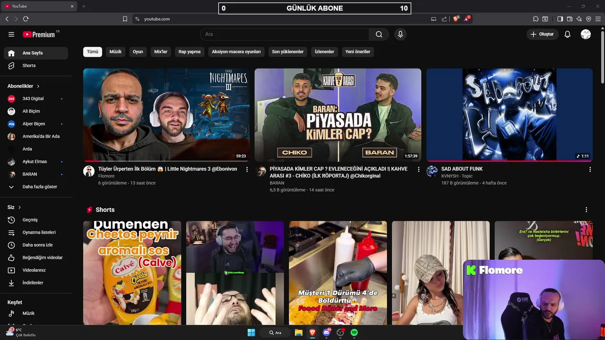Click the Brave Rewards triangle icon
This screenshot has height=340, width=605.
point(467,19)
